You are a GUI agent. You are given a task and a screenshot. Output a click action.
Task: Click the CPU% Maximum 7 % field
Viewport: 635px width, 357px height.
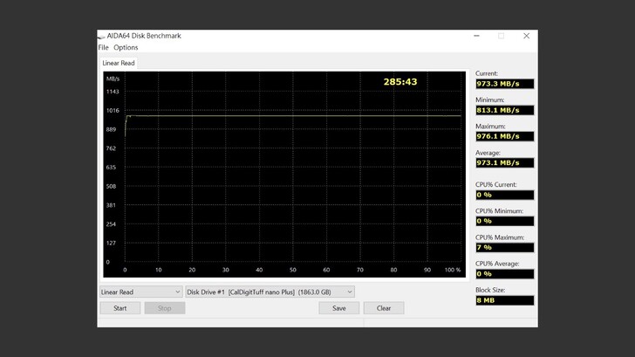504,247
